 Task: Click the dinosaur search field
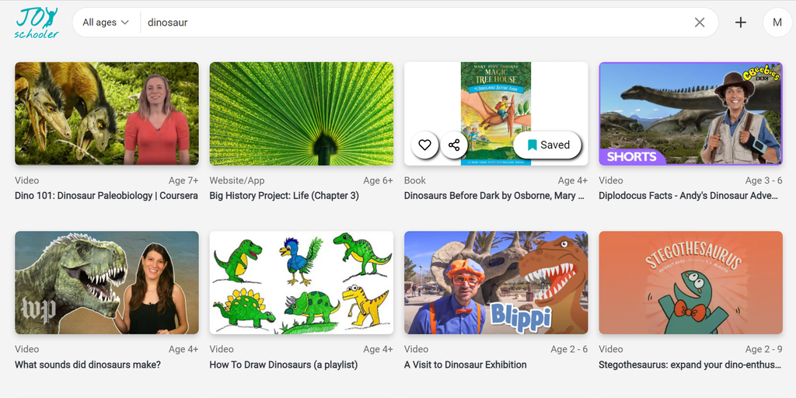pyautogui.click(x=412, y=23)
